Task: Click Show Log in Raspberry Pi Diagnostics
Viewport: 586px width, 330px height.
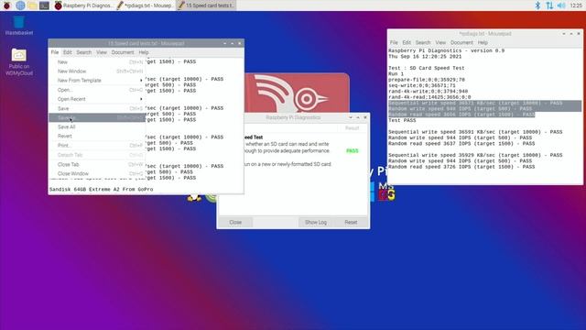Action: point(316,222)
